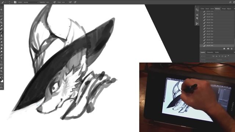Select the Type tool
The image size is (235, 132).
tap(1, 58)
